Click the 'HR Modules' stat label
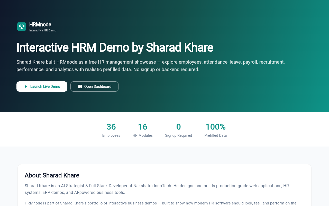This screenshot has height=206, width=329. pyautogui.click(x=142, y=135)
